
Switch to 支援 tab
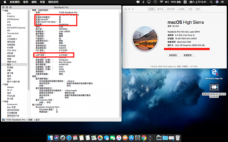(x=190, y=9)
